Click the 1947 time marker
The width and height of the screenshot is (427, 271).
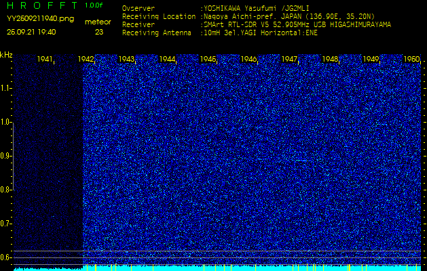pyautogui.click(x=289, y=59)
